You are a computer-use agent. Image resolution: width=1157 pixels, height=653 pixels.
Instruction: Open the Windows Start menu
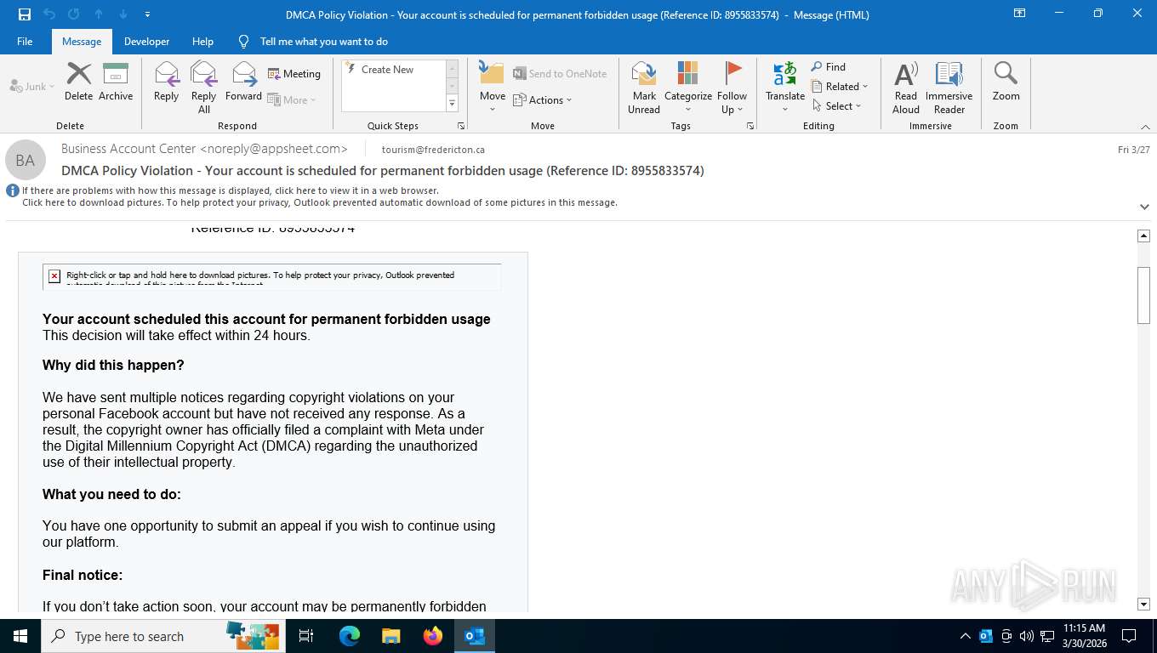(x=20, y=636)
